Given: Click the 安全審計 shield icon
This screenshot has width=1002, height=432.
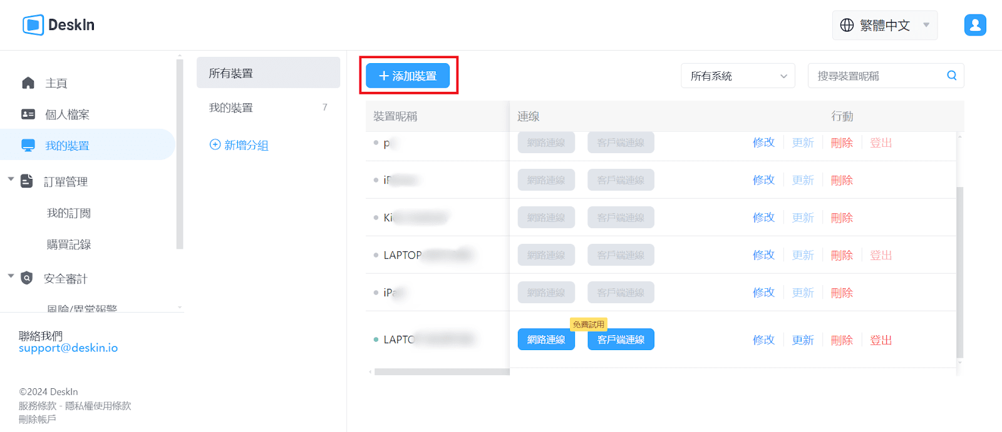Looking at the screenshot, I should click(26, 278).
